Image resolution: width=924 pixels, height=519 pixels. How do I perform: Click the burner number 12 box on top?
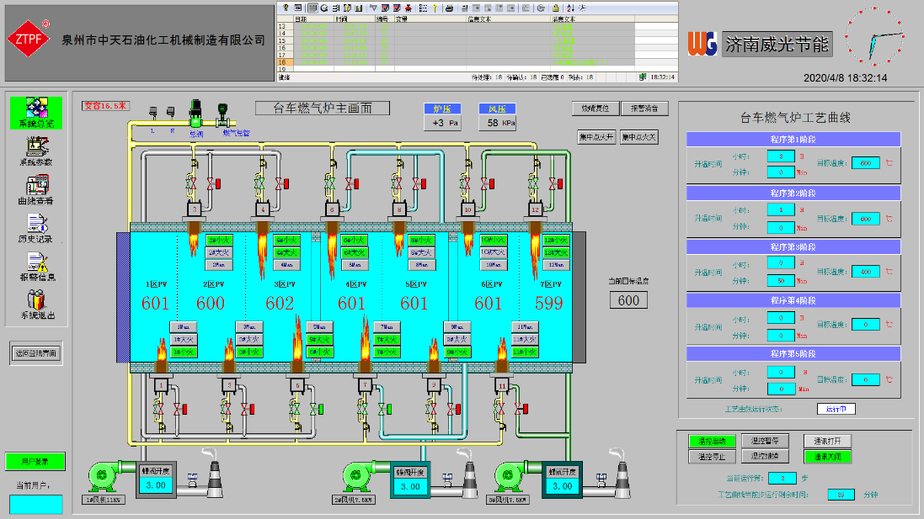(535, 209)
